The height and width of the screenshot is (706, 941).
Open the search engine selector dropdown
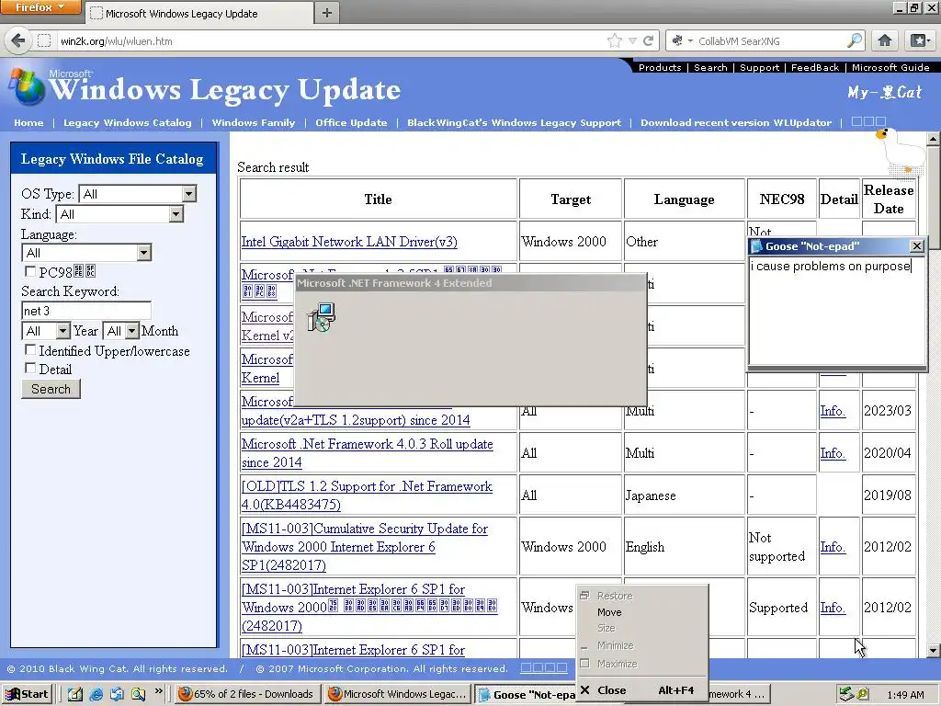pos(683,40)
